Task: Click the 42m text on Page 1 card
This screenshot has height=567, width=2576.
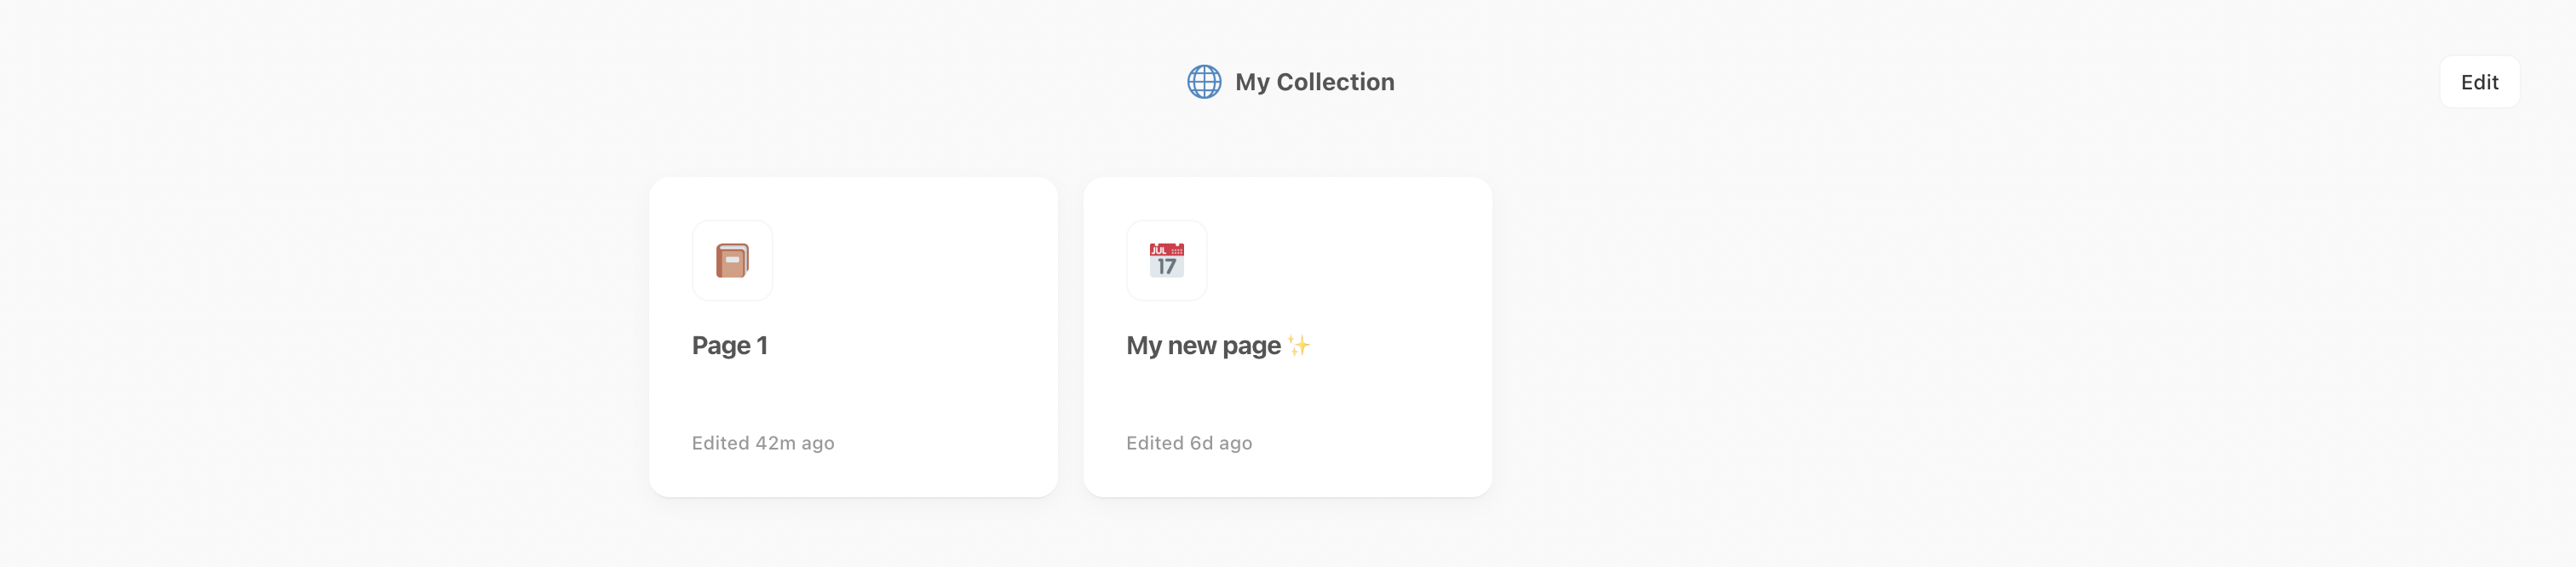Action: pos(776,443)
